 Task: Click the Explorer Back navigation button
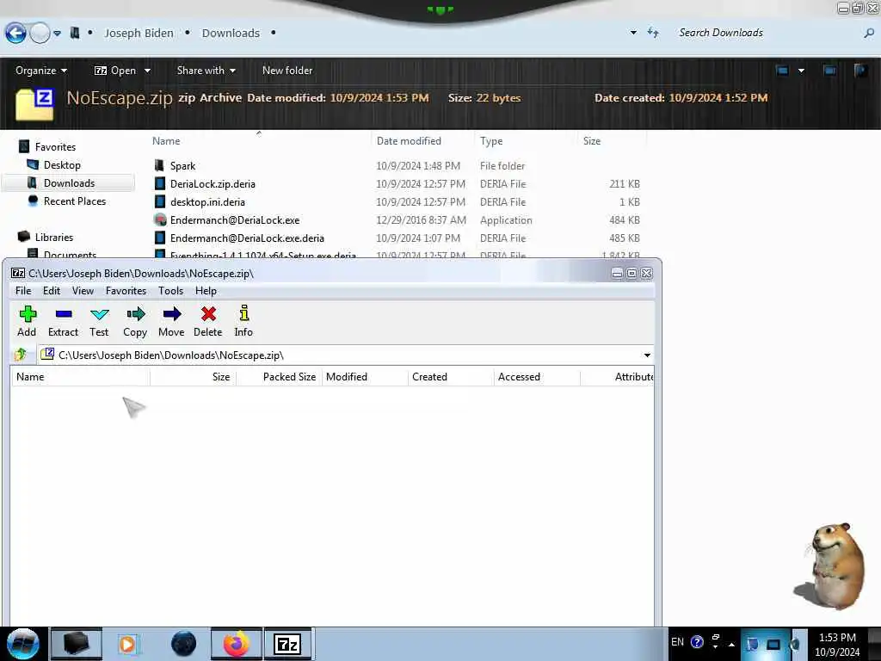pyautogui.click(x=15, y=34)
